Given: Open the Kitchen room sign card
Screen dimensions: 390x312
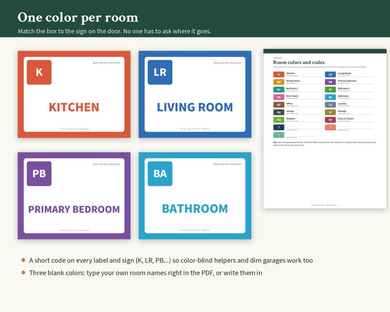Looking at the screenshot, I should pos(74,94).
